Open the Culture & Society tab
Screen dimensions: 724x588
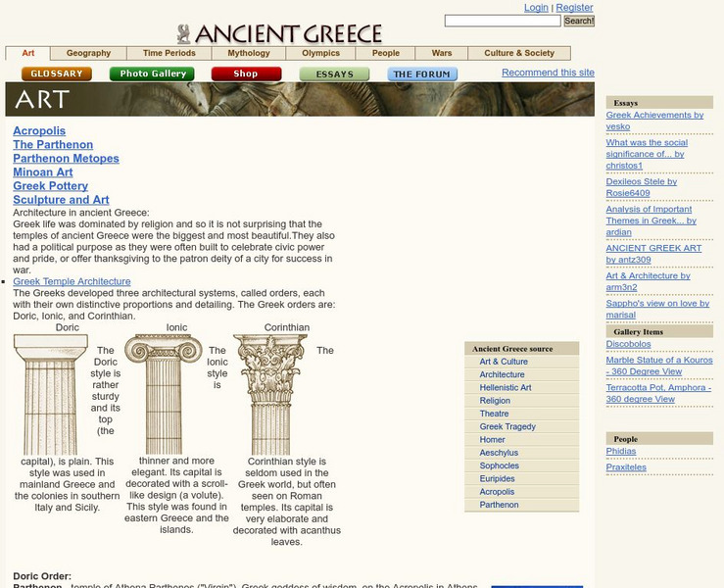519,54
